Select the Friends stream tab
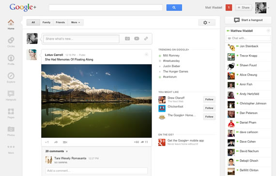This screenshot has width=276, height=176. point(61,22)
